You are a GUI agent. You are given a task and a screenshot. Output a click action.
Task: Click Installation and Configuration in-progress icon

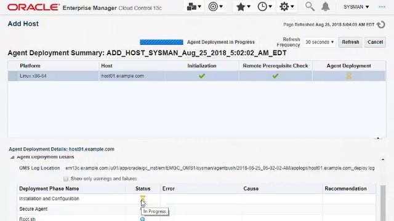[x=142, y=198]
